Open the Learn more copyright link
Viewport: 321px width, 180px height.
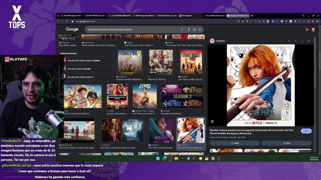tap(241, 137)
